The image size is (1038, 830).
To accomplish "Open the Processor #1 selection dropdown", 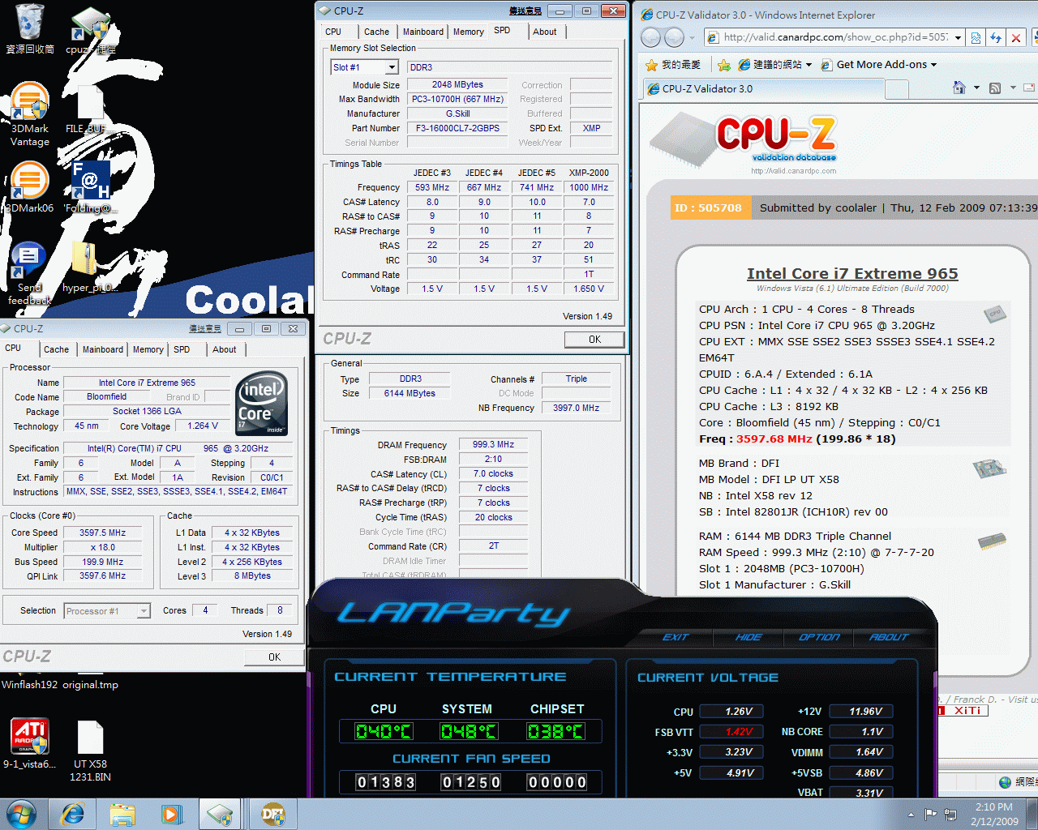I will pos(144,611).
